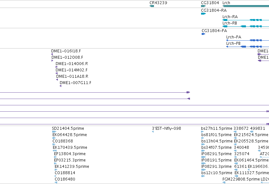The width and height of the screenshot is (269, 184).
Task: Open the IP08291.3prime EST label
Action: 217,167
